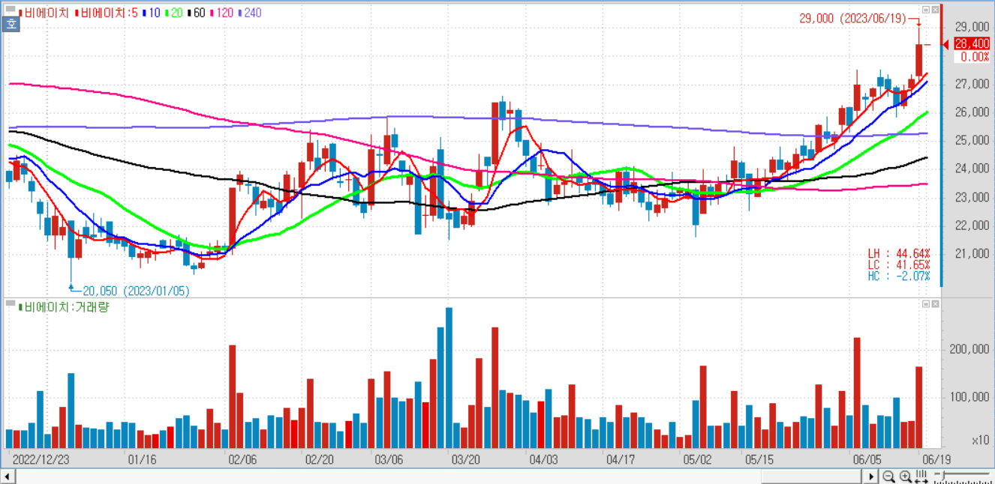Screen dimensions: 995x484
Task: Click the 05/02 date axis label
Action: [697, 459]
